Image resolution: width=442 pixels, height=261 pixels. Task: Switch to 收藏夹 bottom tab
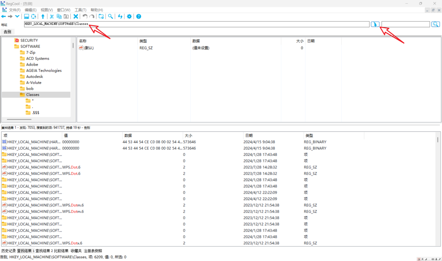pos(76,251)
